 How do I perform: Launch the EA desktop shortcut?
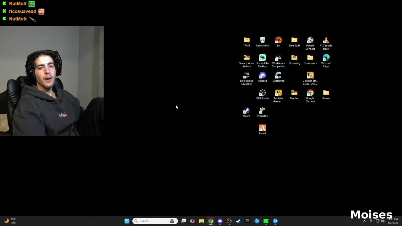point(278,42)
